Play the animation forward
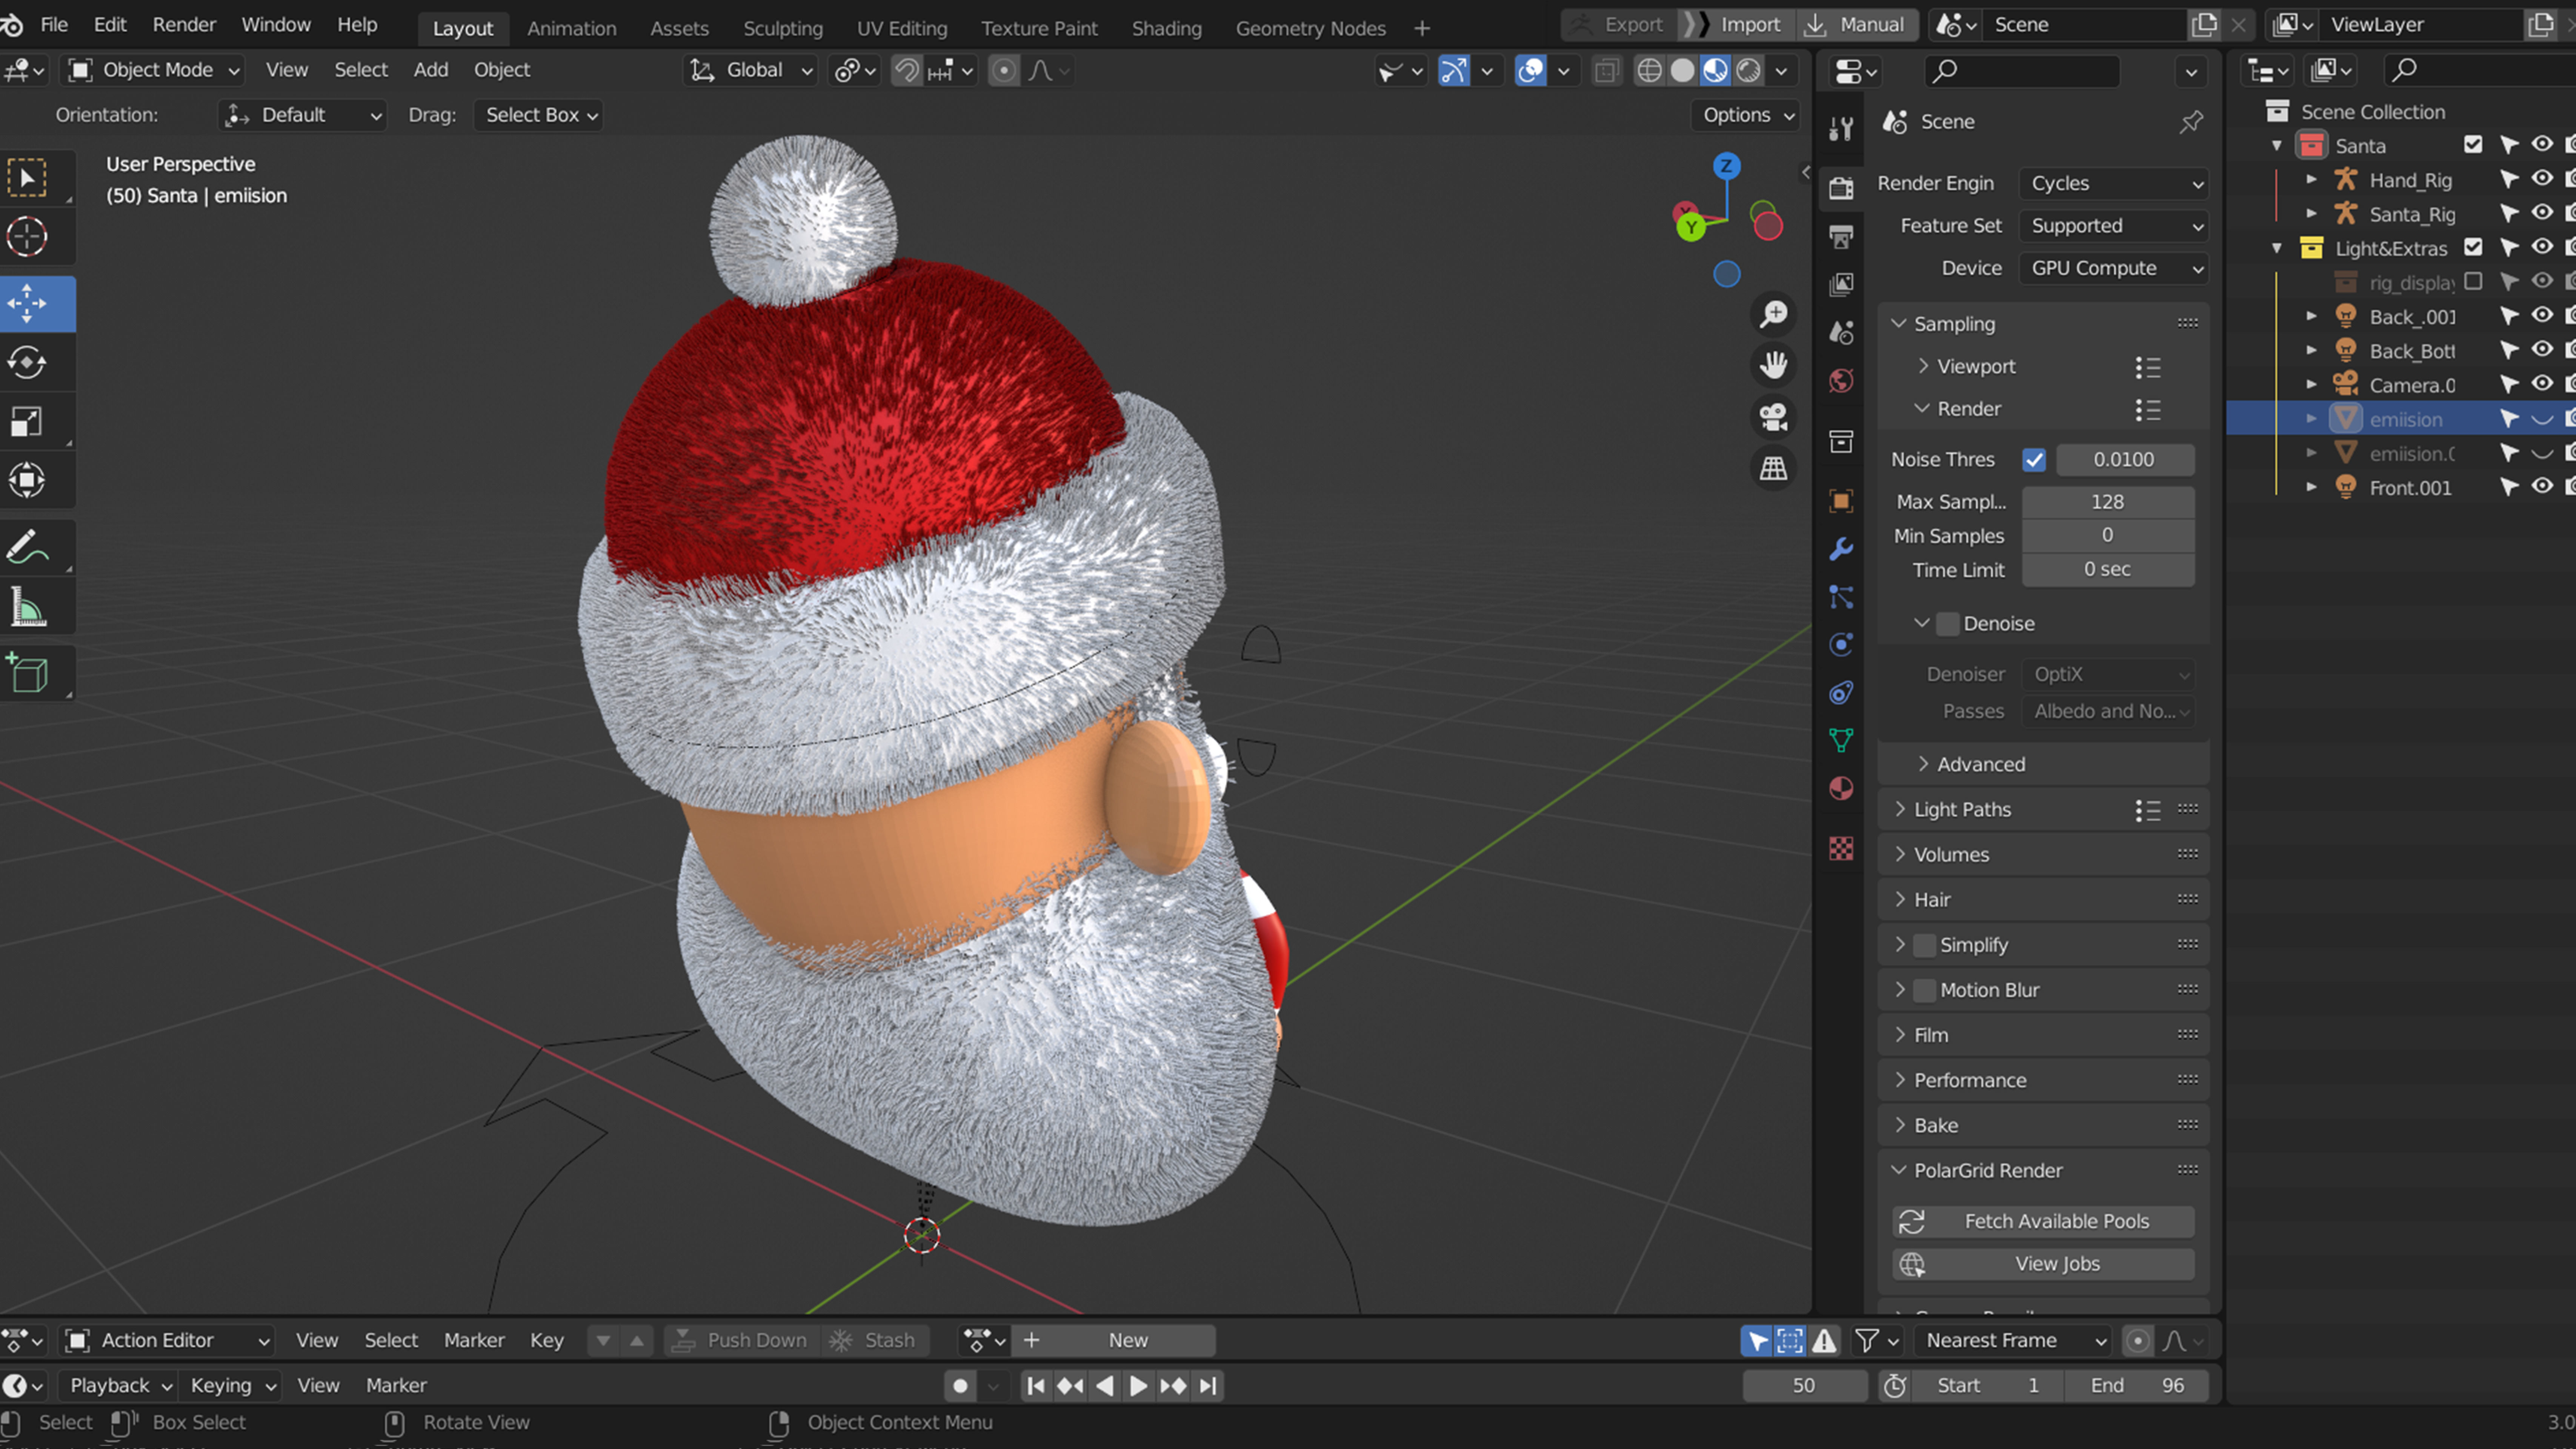The height and width of the screenshot is (1449, 2576). click(x=1138, y=1386)
